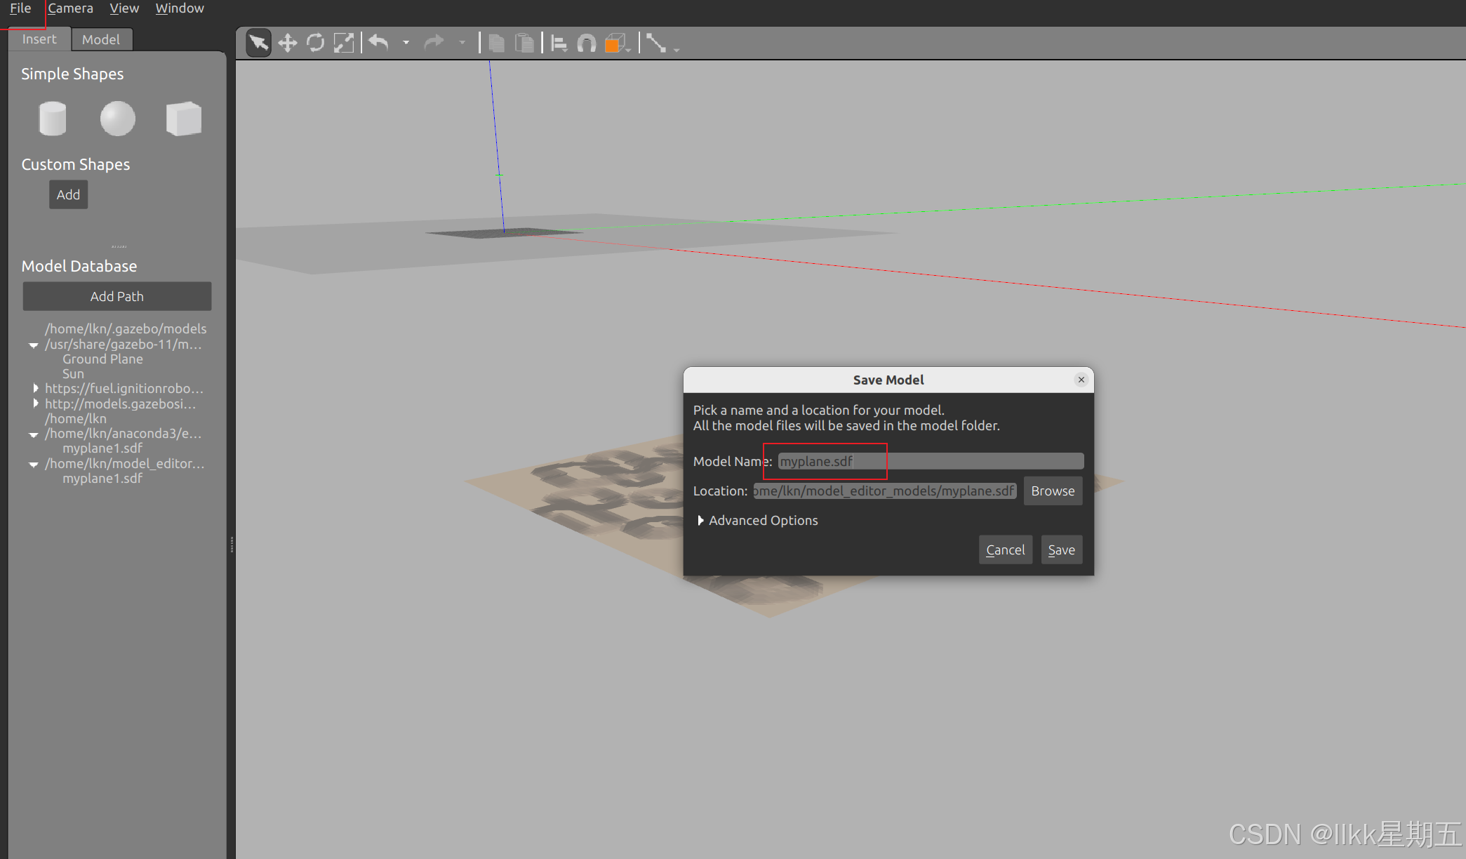Activate the translate mode tool

287,44
